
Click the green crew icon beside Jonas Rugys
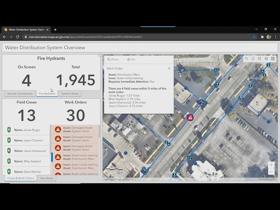pos(9,130)
